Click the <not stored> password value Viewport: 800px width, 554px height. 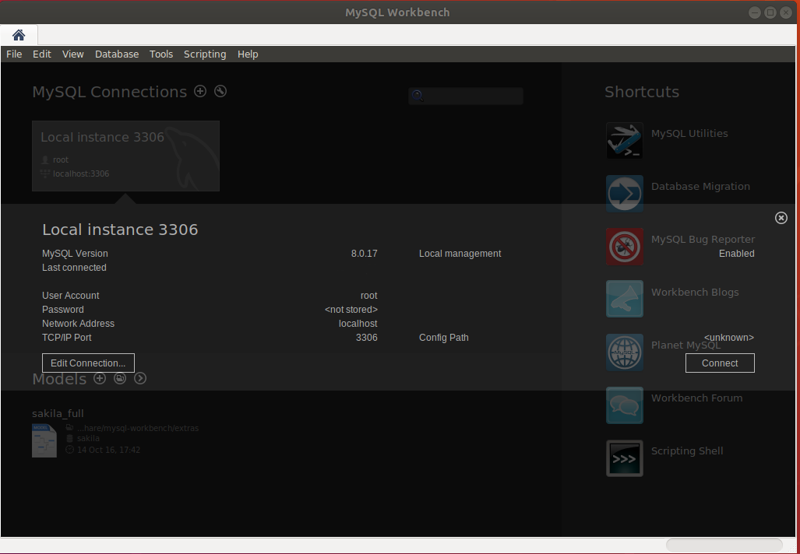point(351,310)
